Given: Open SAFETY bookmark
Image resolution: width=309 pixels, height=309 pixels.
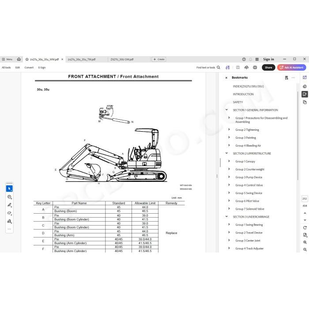Looking at the screenshot, I should point(237,102).
